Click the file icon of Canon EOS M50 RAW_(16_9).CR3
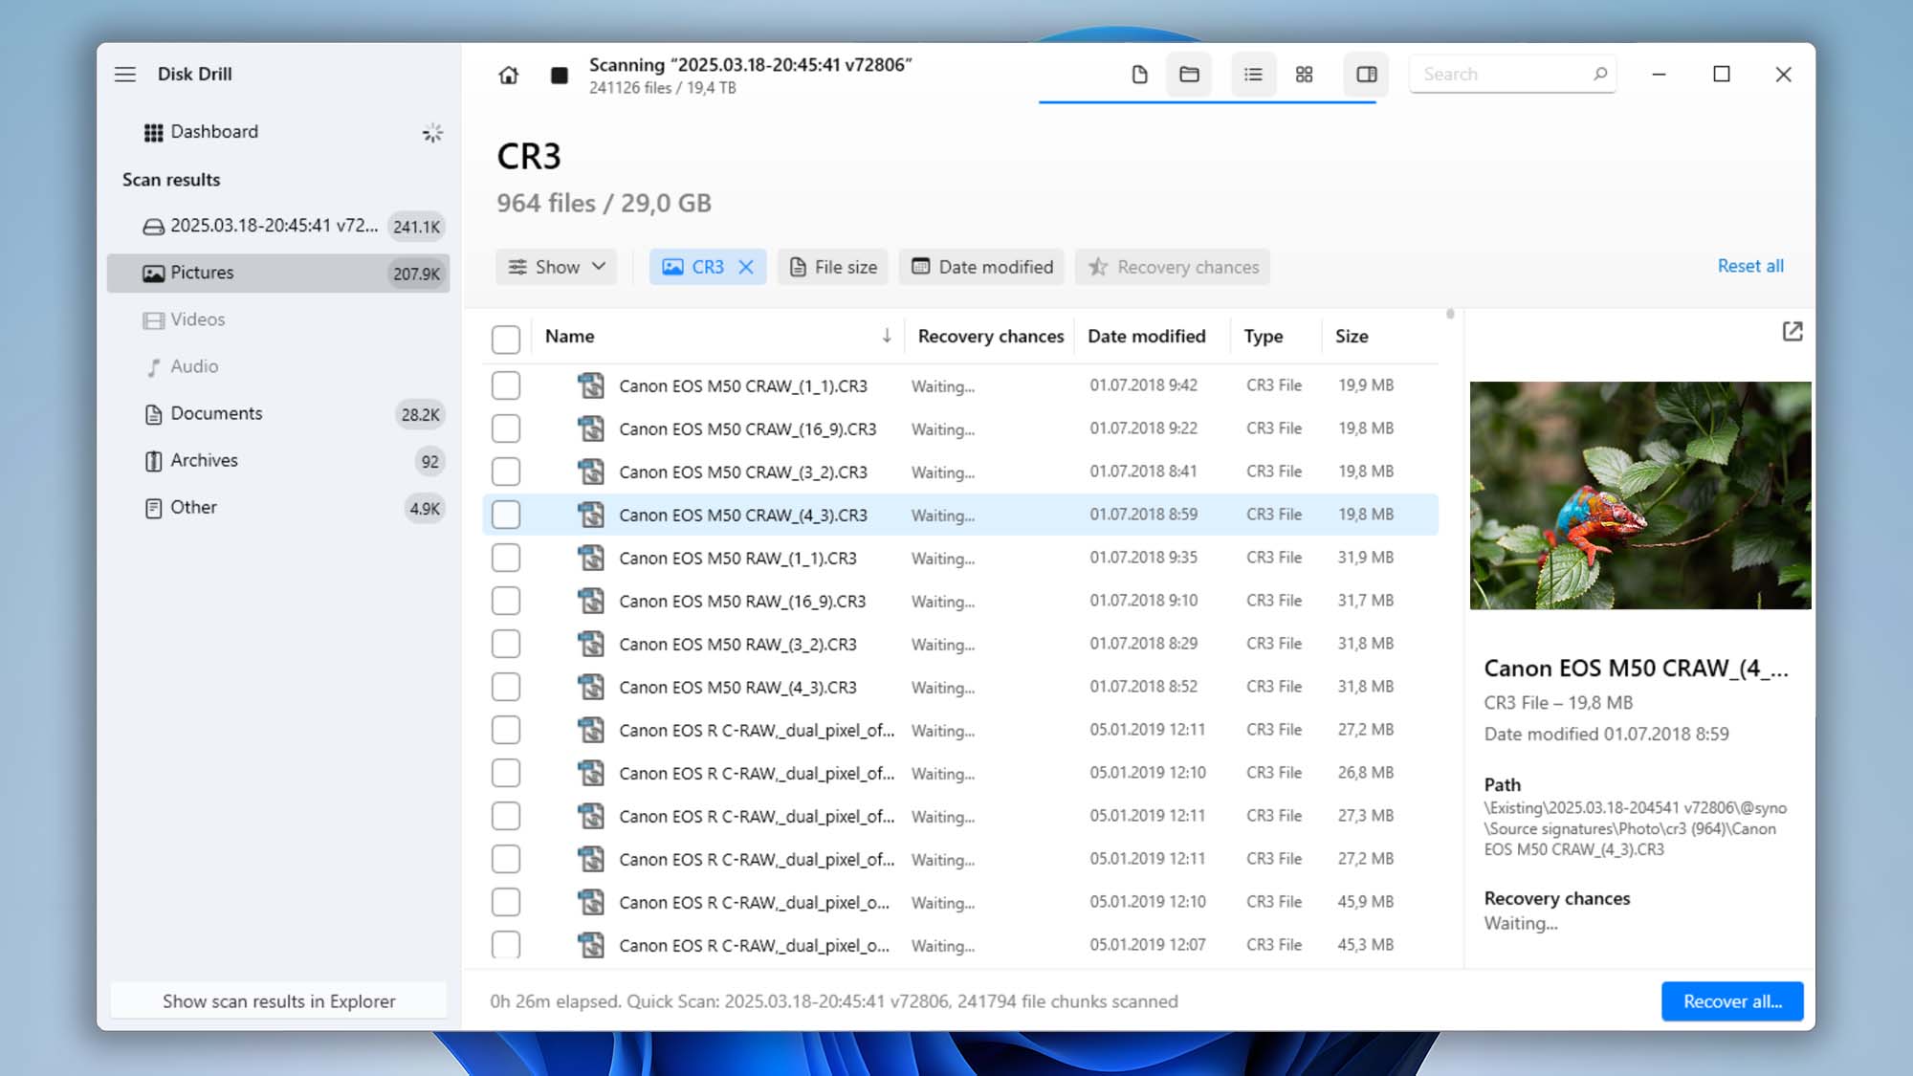 click(x=591, y=601)
